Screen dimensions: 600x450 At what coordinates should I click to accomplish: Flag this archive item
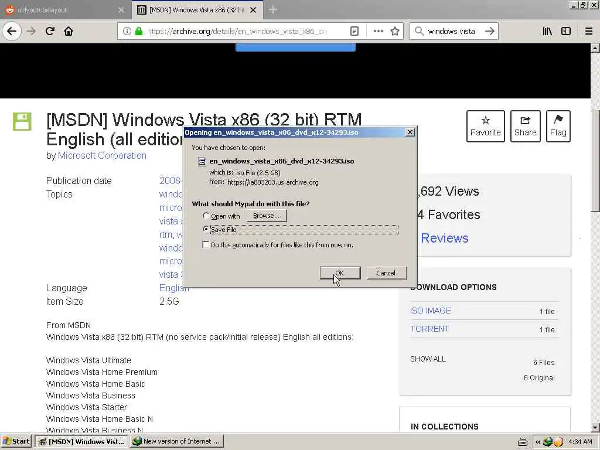[558, 127]
